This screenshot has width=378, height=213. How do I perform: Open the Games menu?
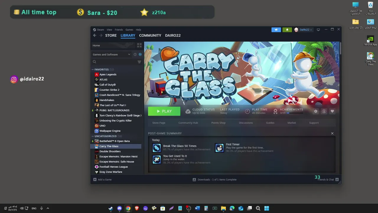click(129, 30)
